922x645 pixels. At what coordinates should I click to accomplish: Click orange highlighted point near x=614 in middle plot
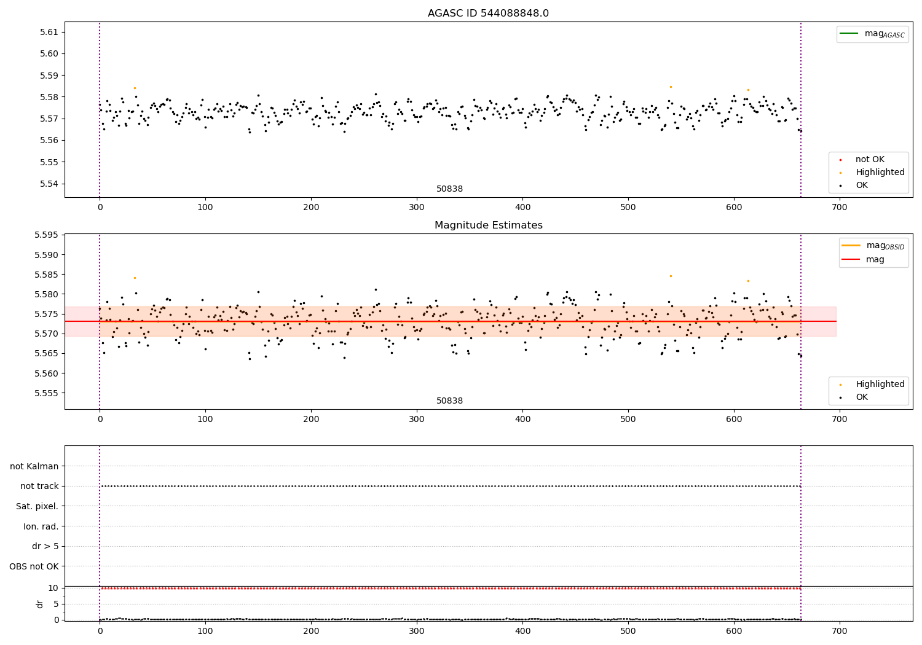(x=748, y=281)
